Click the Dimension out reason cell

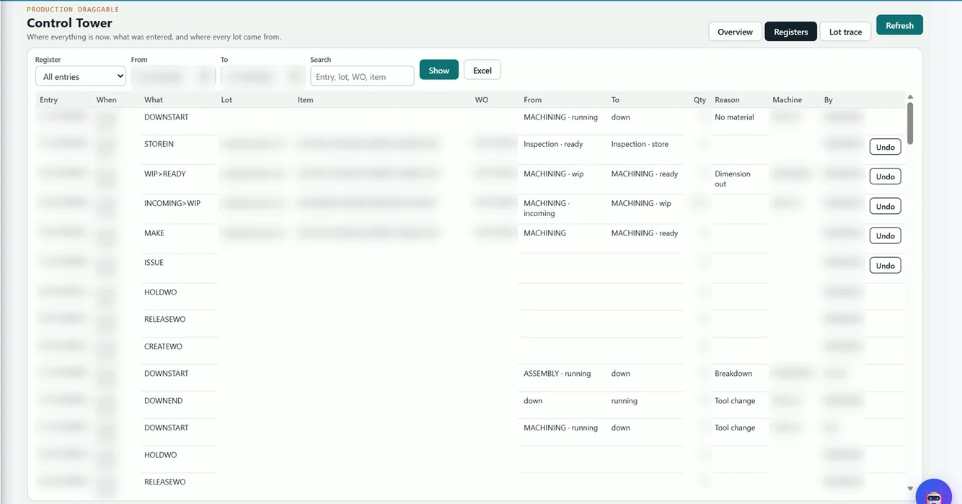tap(733, 179)
